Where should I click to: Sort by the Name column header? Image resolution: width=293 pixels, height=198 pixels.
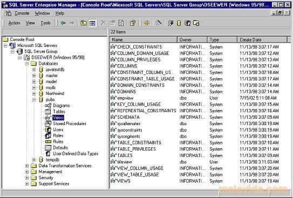[144, 39]
